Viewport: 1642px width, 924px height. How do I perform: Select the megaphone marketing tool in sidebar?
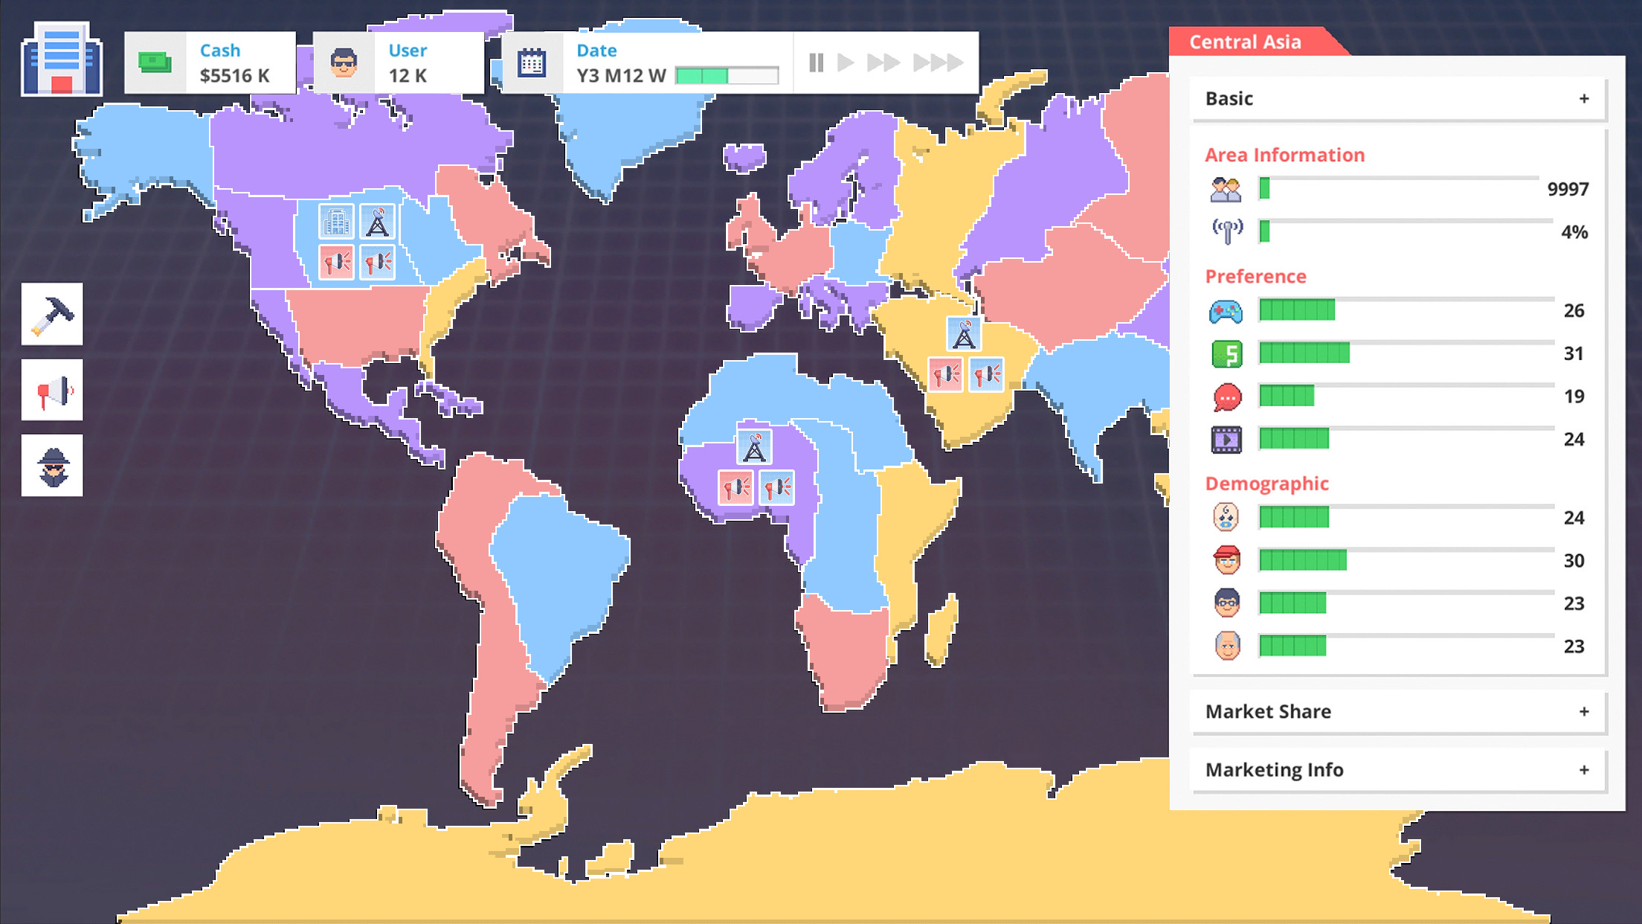(52, 390)
